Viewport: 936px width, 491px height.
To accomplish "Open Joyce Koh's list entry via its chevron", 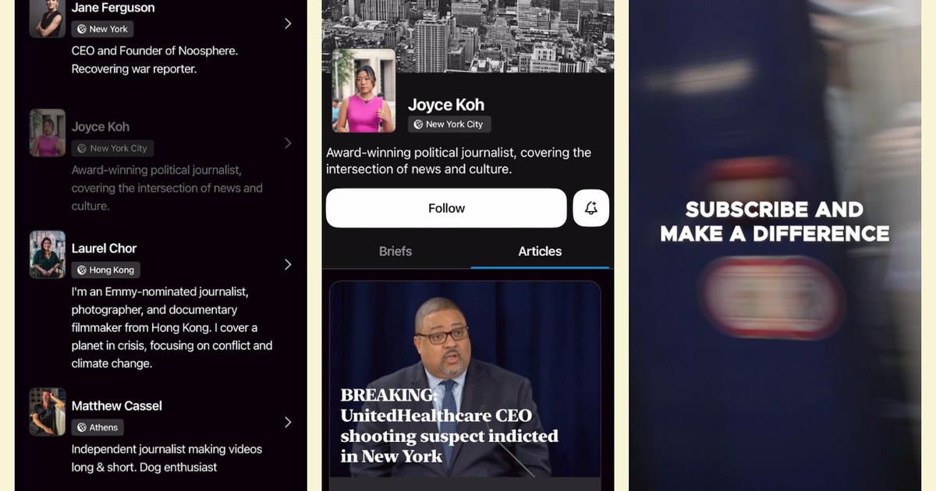I will click(x=288, y=143).
